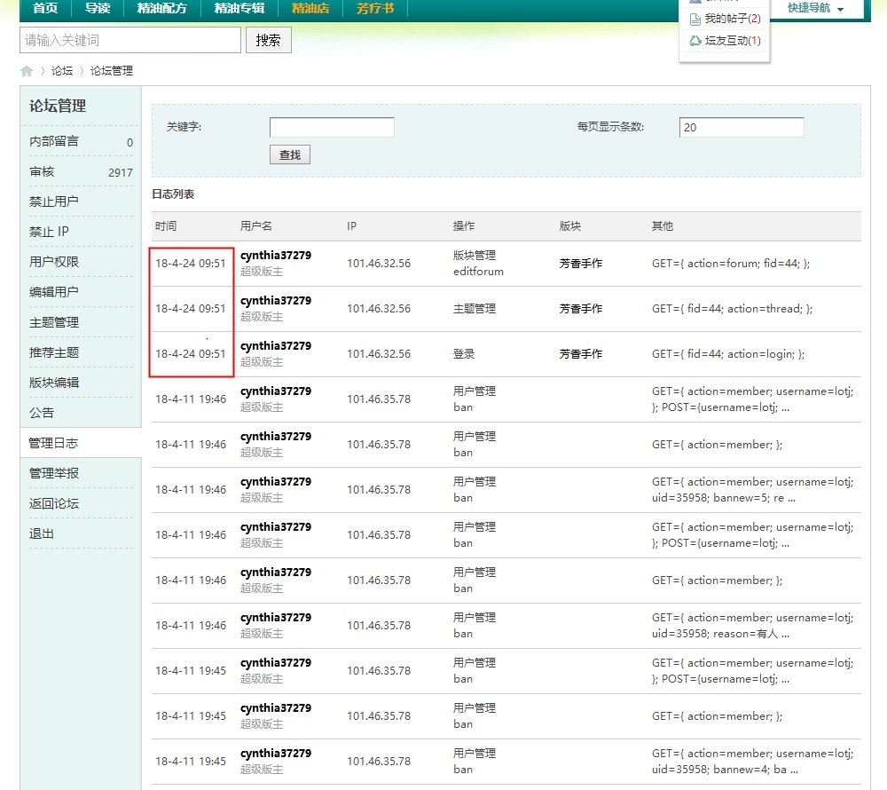Viewport: 887px width, 790px height.
Task: Open 芳香手作 link in 主题管理 row
Action: coord(581,308)
